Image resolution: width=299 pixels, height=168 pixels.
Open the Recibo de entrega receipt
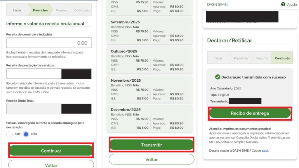click(x=250, y=113)
